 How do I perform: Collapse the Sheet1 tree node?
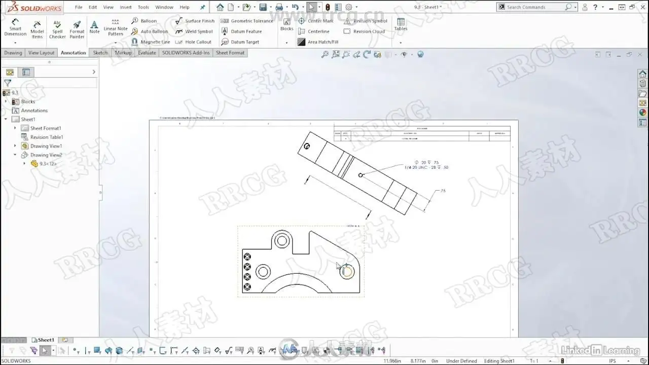pos(6,119)
